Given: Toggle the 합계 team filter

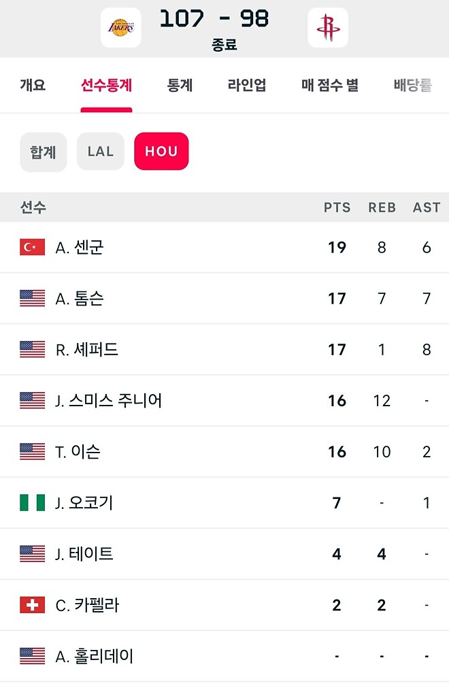Looking at the screenshot, I should pyautogui.click(x=43, y=152).
